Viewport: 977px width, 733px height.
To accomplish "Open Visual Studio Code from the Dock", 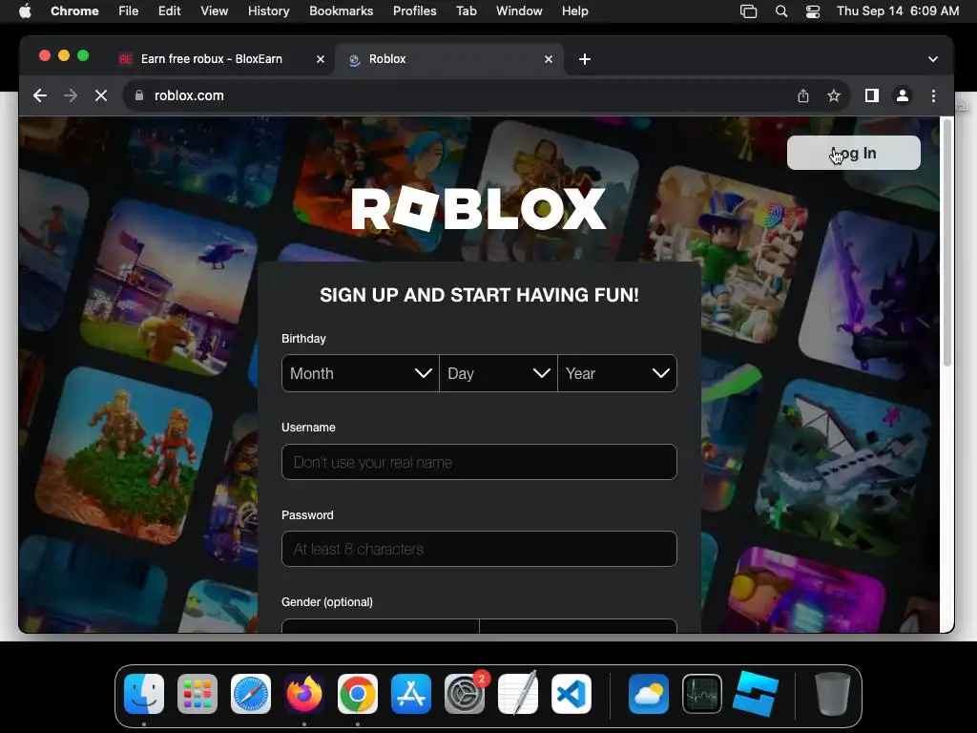I will tap(572, 694).
